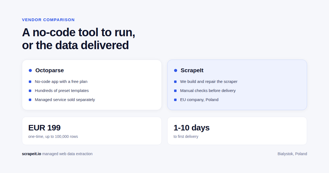
Task: Select the ScrapeIt card title
Action: pyautogui.click(x=192, y=70)
